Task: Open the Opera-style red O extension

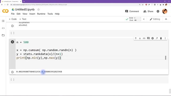Action: [146, 5]
